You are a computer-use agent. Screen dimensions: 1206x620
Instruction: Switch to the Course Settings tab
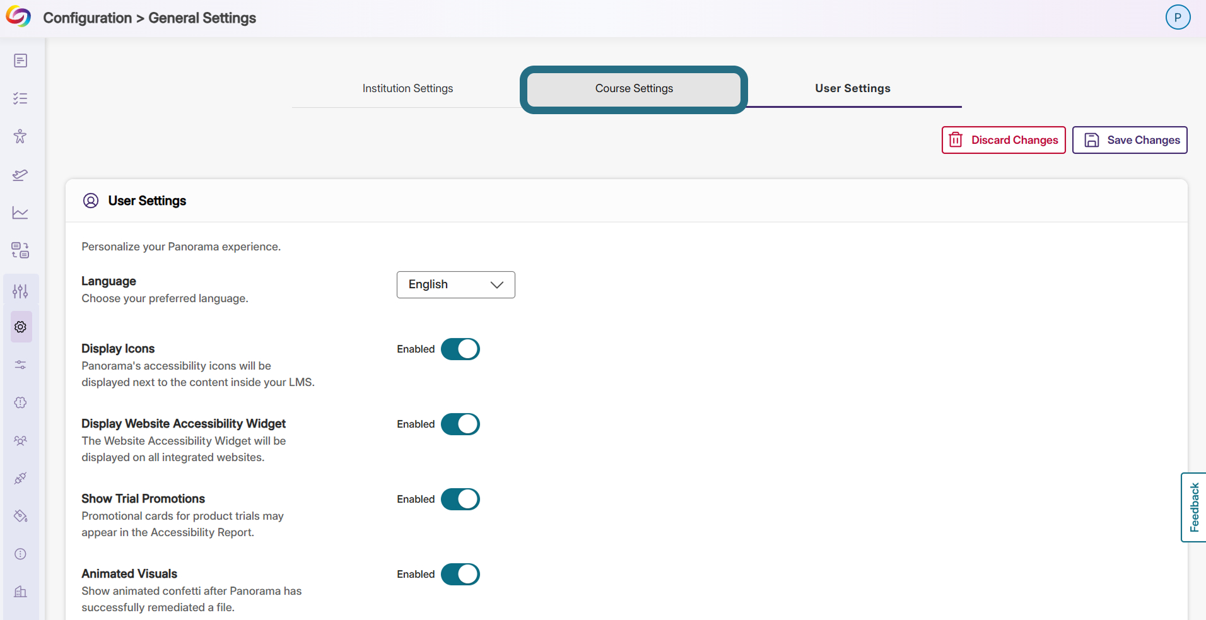click(x=634, y=88)
